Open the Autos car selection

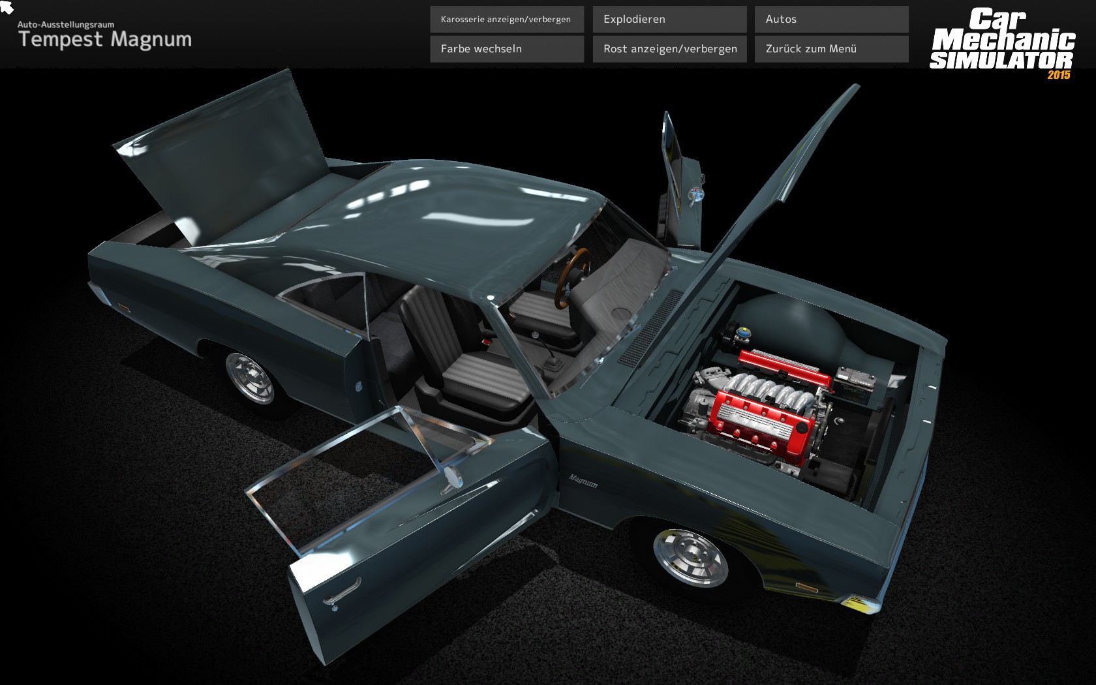pyautogui.click(x=831, y=20)
